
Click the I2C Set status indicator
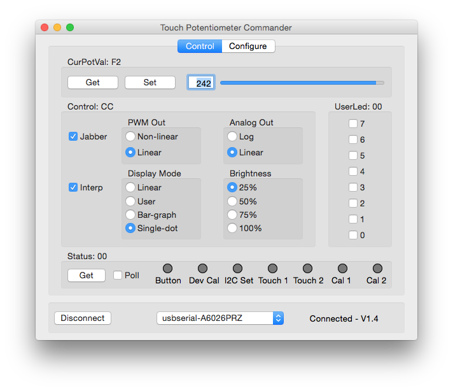tap(237, 268)
